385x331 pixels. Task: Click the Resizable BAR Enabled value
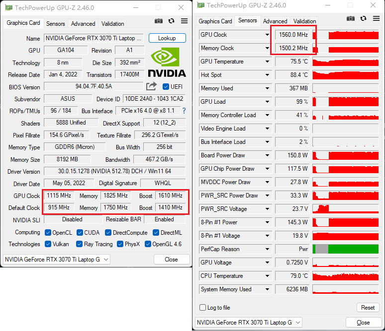pyautogui.click(x=164, y=219)
